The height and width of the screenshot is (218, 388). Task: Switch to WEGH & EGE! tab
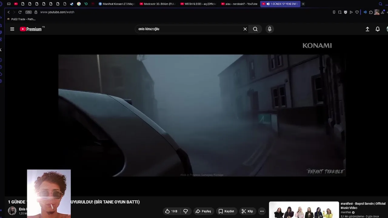199,4
